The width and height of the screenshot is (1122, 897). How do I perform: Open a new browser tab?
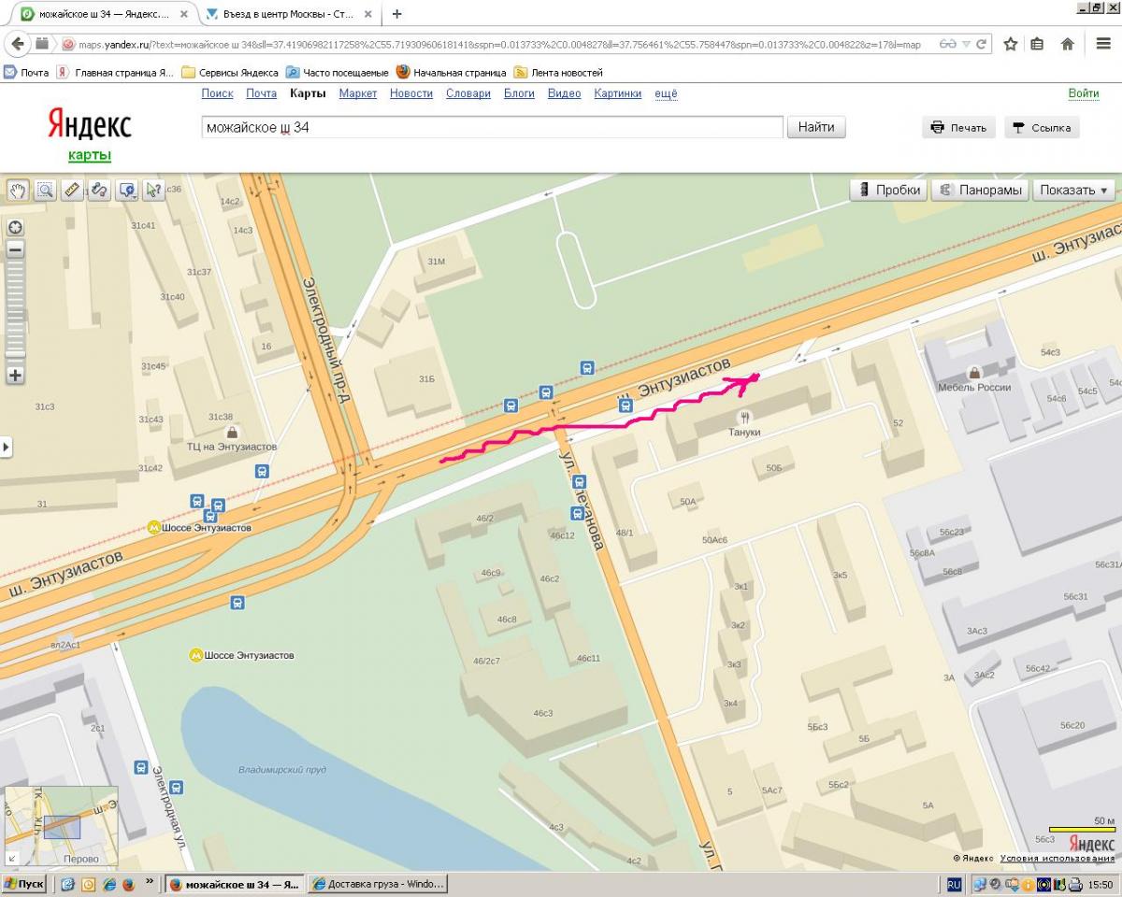397,14
